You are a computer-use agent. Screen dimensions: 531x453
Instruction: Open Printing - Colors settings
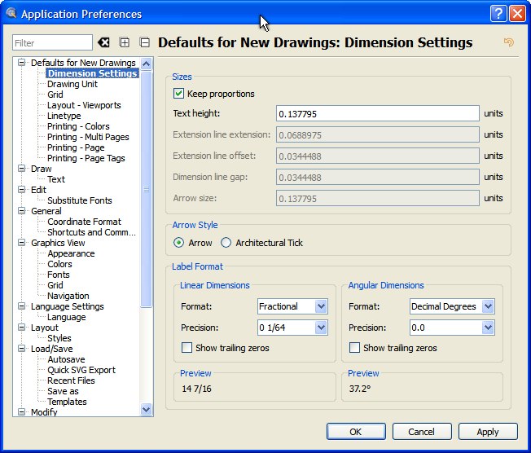click(x=78, y=126)
